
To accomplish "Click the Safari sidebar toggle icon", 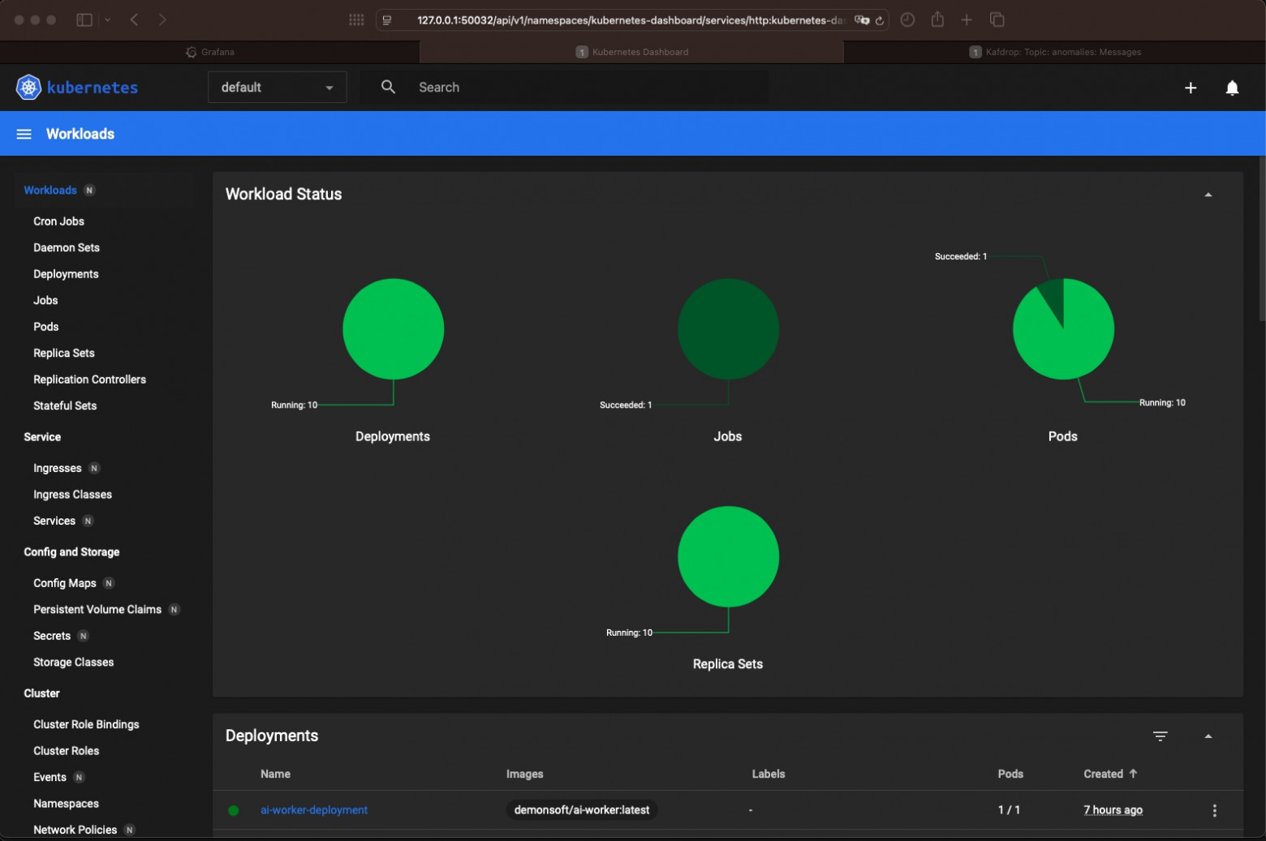I will 84,19.
